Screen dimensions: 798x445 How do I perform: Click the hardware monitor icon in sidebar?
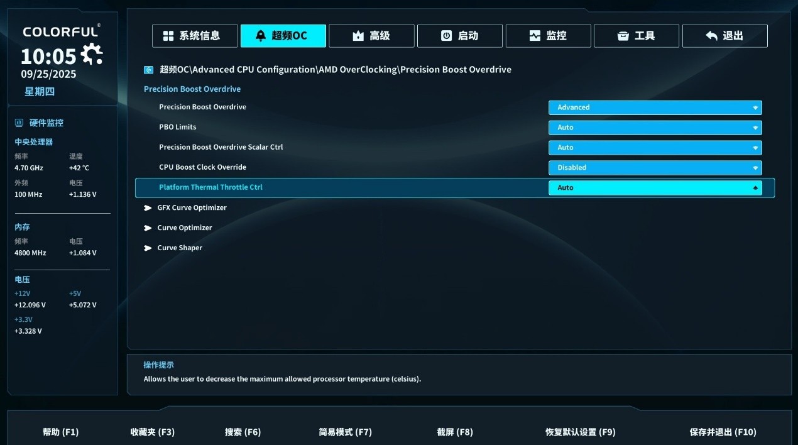(19, 123)
